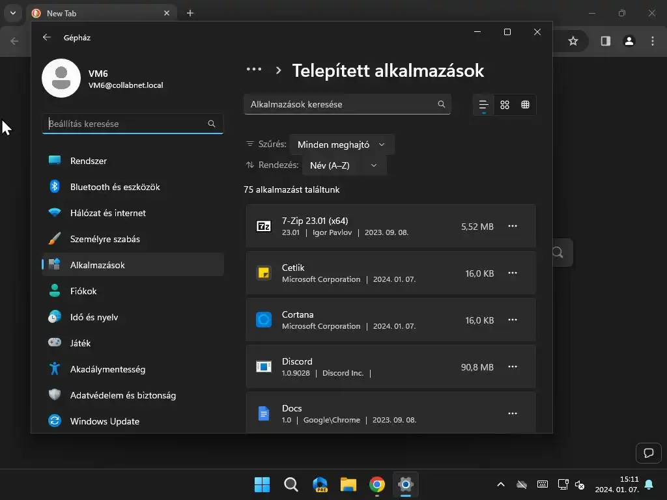Open Edge preview from the taskbar

320,484
